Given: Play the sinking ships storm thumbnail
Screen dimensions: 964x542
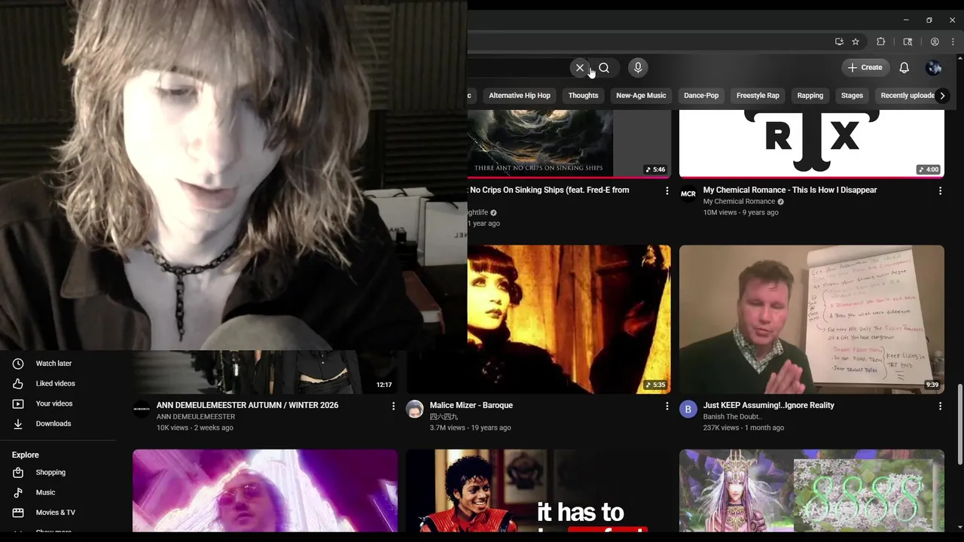Looking at the screenshot, I should click(569, 143).
